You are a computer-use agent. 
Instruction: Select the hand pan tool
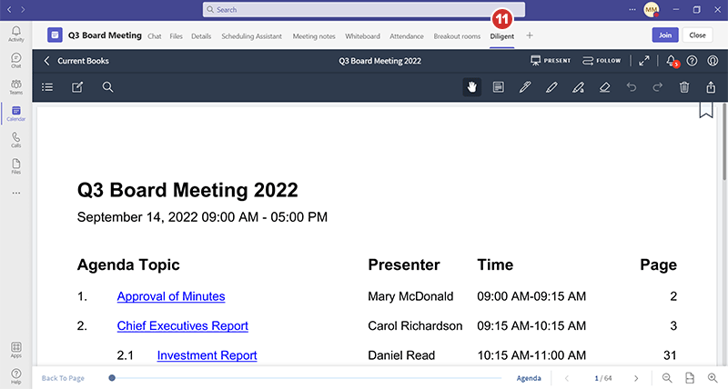tap(471, 87)
